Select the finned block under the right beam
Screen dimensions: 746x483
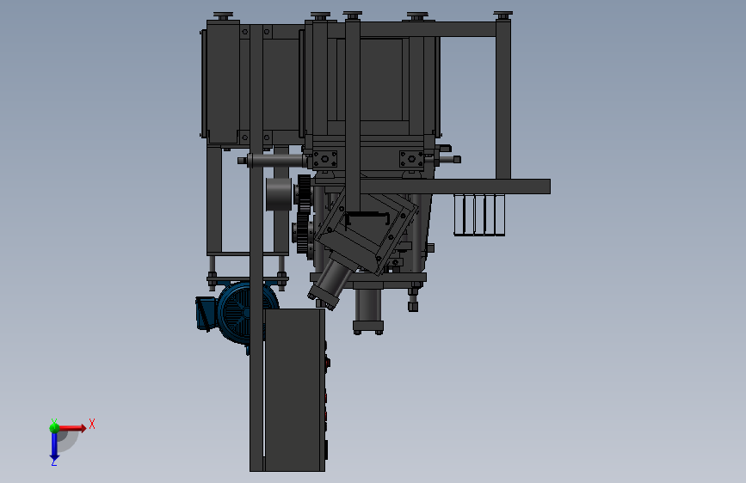479,214
